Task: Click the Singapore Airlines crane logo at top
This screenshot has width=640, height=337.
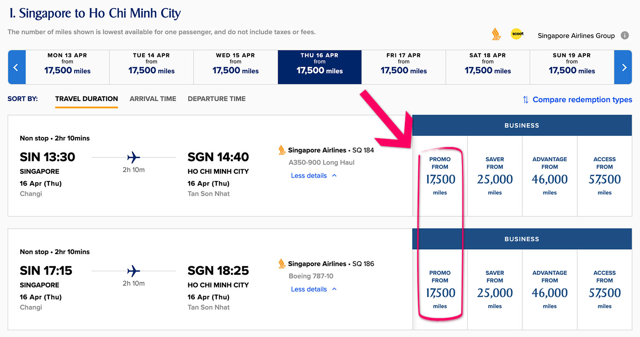Action: point(496,35)
